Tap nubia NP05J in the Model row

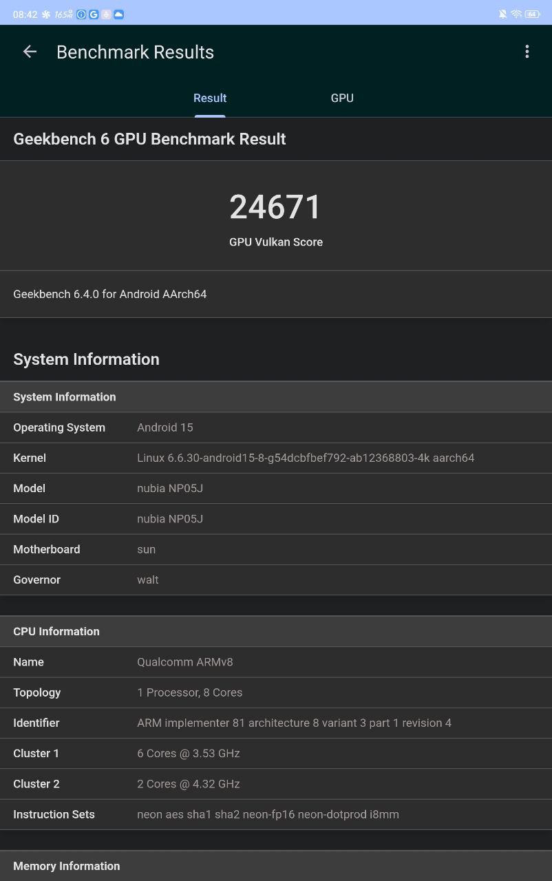point(170,488)
